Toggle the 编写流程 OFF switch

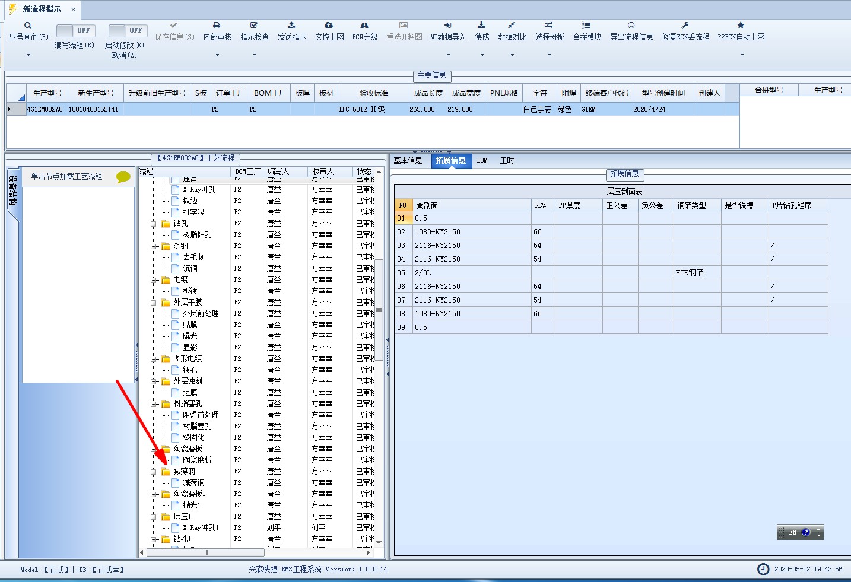[x=76, y=30]
